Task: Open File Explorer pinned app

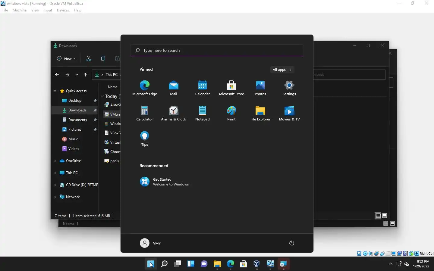Action: (x=260, y=113)
